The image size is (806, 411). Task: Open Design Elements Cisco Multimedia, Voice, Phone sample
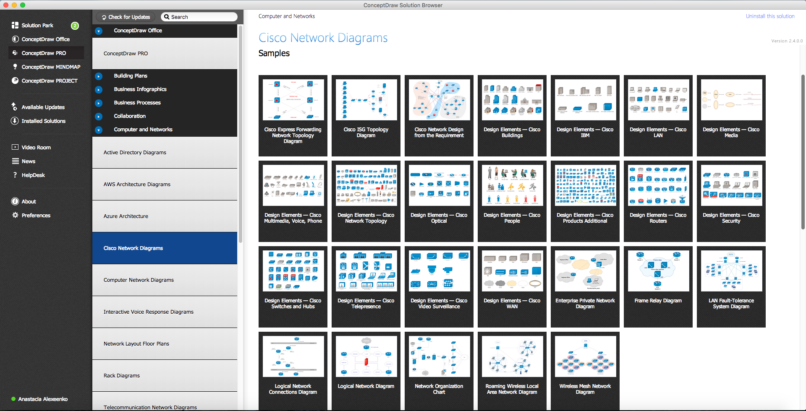(x=293, y=201)
